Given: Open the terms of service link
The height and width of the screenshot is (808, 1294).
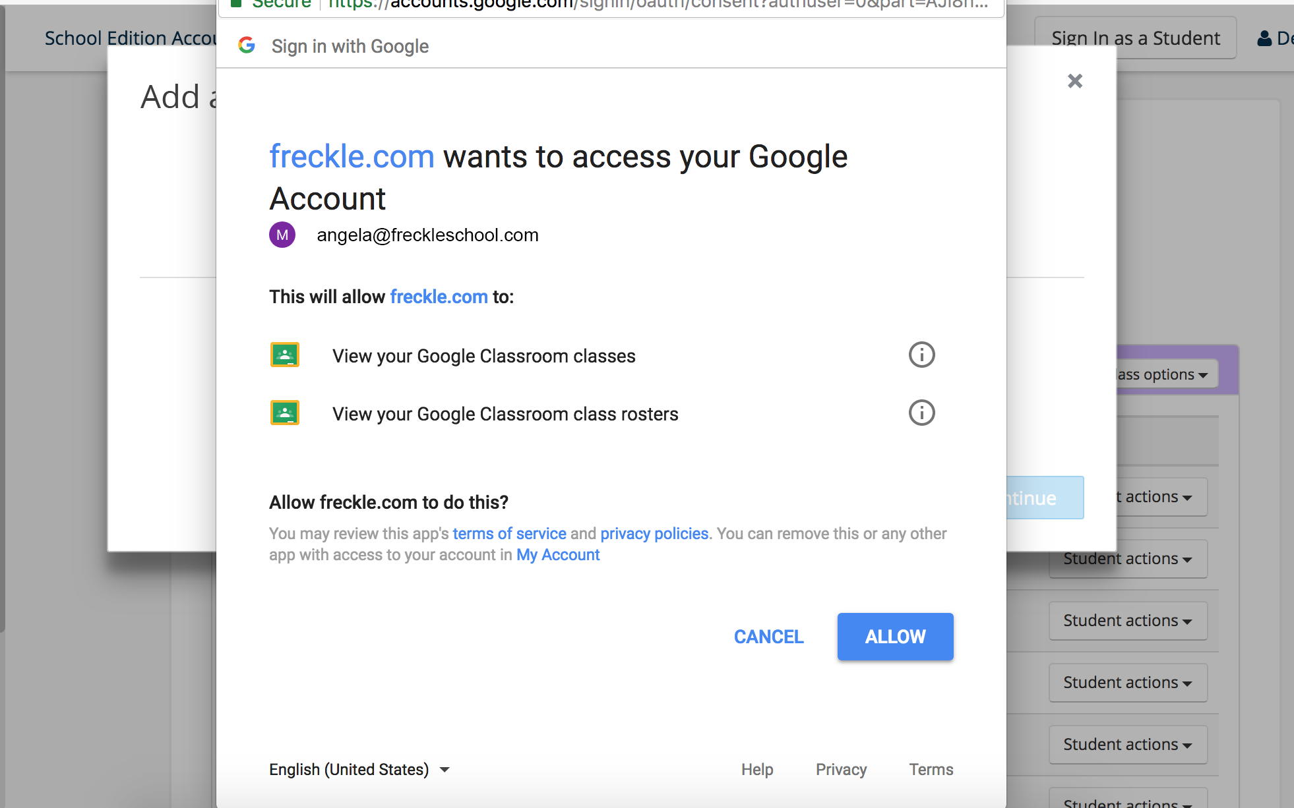Looking at the screenshot, I should [x=509, y=533].
